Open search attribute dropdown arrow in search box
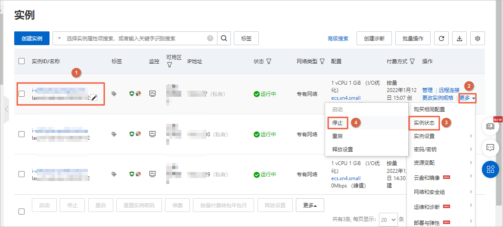Image resolution: width=503 pixels, height=227 pixels. click(x=59, y=38)
